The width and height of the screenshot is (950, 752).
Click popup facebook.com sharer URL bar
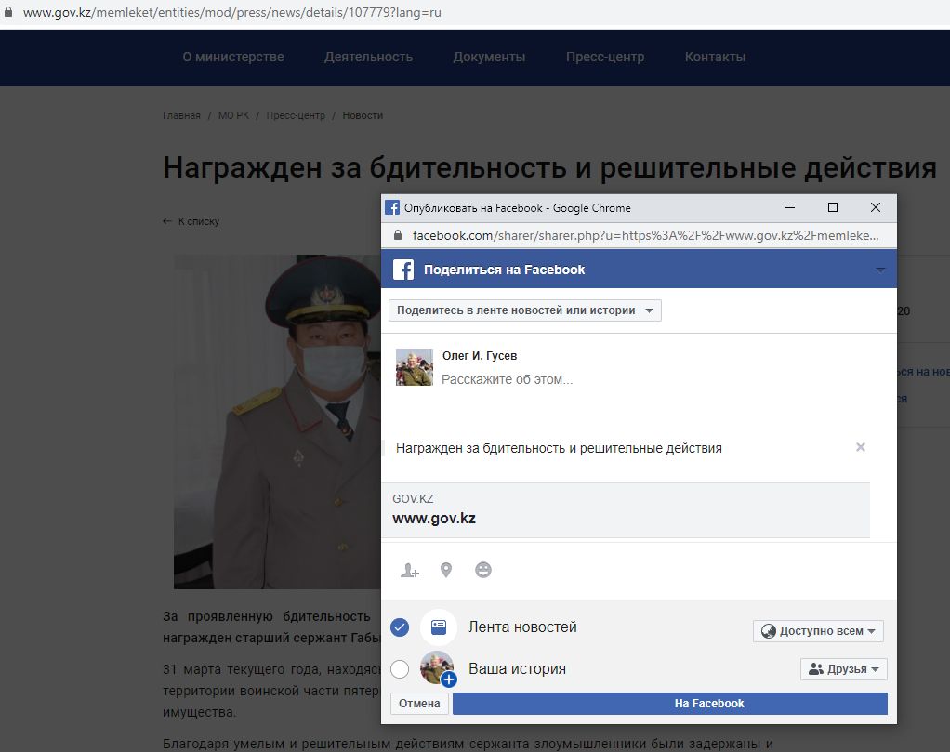[x=645, y=235]
